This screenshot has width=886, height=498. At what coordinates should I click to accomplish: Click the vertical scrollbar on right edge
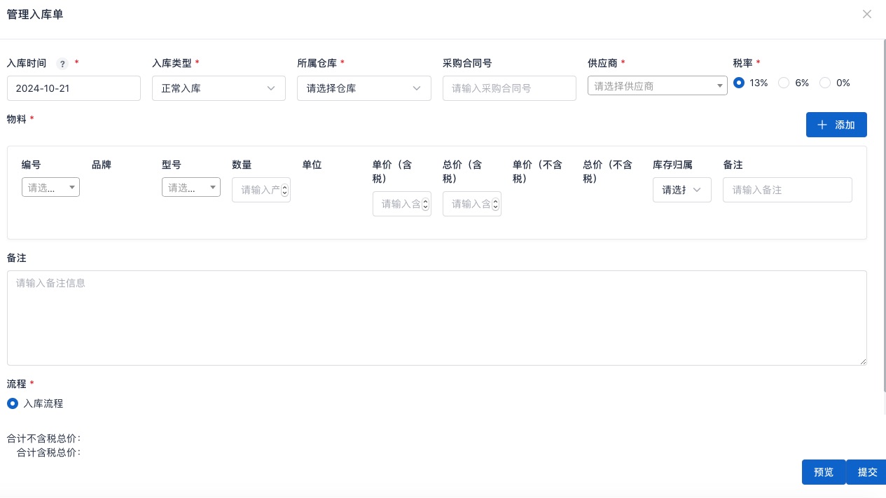883,217
